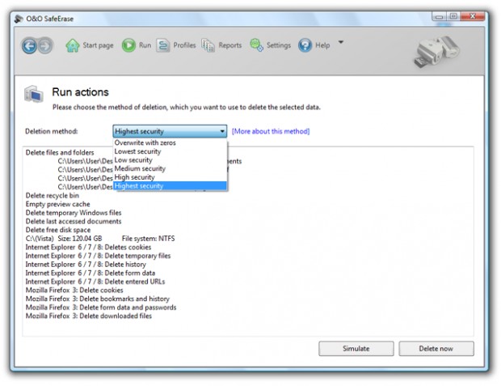Select Delete recycle bin entry
501x386 pixels.
(x=52, y=196)
